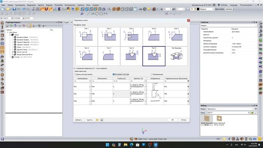Click the Добавить button in the dialog
The width and height of the screenshot is (263, 148).
point(78,120)
